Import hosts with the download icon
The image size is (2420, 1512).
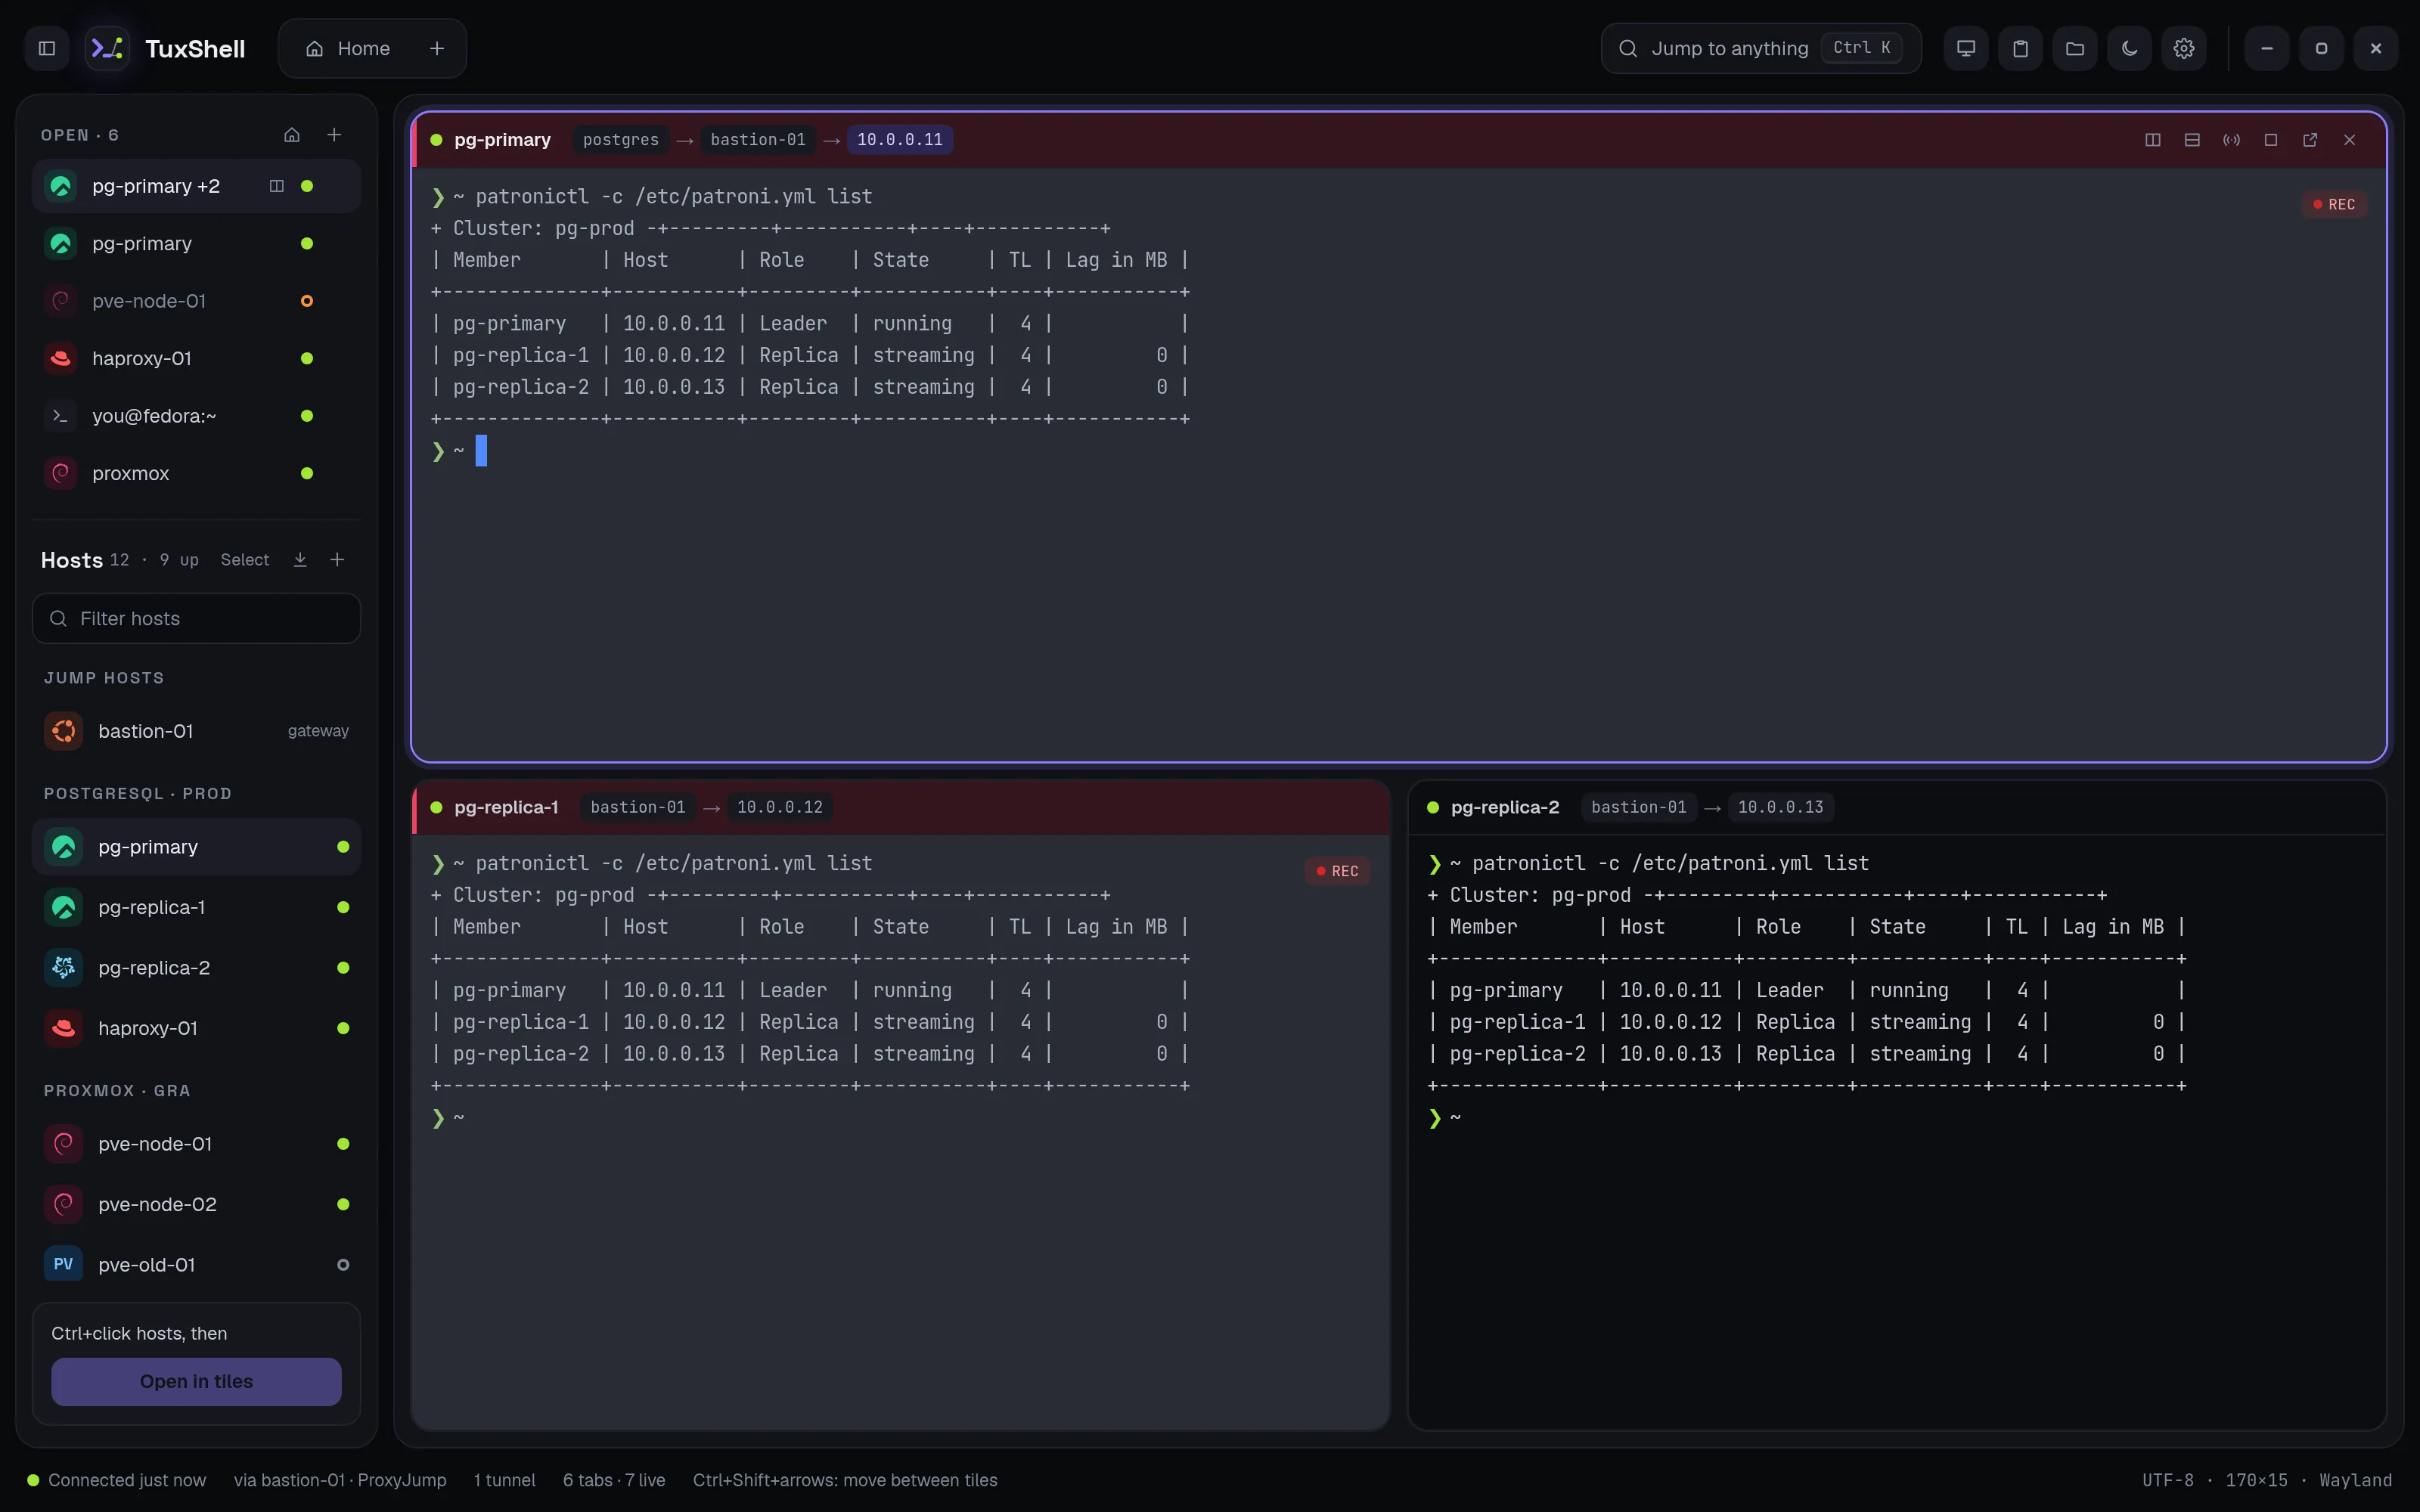tap(300, 560)
